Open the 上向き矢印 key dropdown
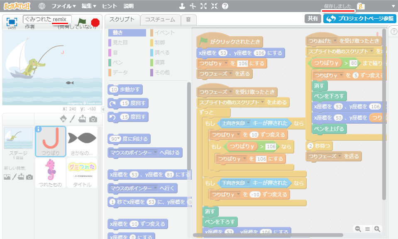The width and height of the screenshot is (398, 239). (248, 123)
